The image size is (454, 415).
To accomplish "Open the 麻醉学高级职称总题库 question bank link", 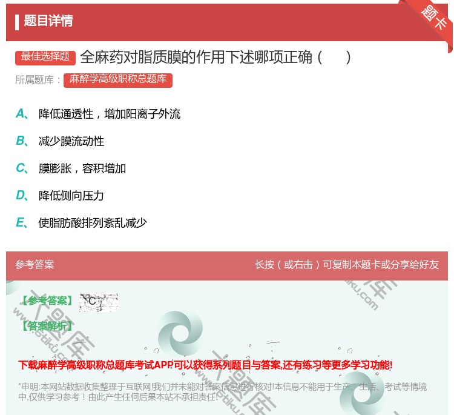I will pyautogui.click(x=118, y=80).
